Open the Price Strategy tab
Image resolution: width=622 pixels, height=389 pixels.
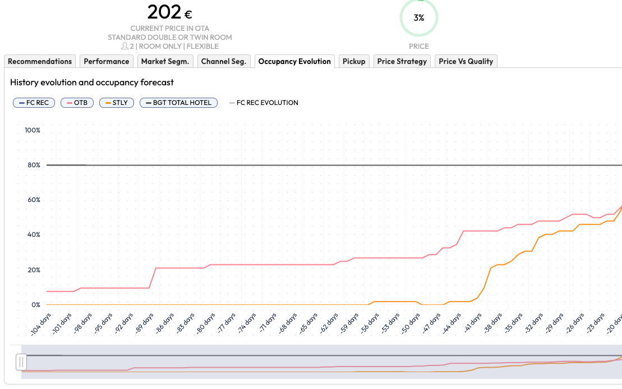pos(402,62)
